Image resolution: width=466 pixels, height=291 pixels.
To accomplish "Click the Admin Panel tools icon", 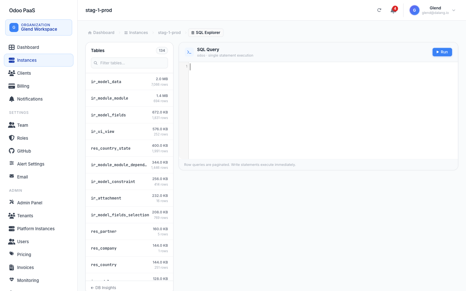I will pyautogui.click(x=12, y=202).
